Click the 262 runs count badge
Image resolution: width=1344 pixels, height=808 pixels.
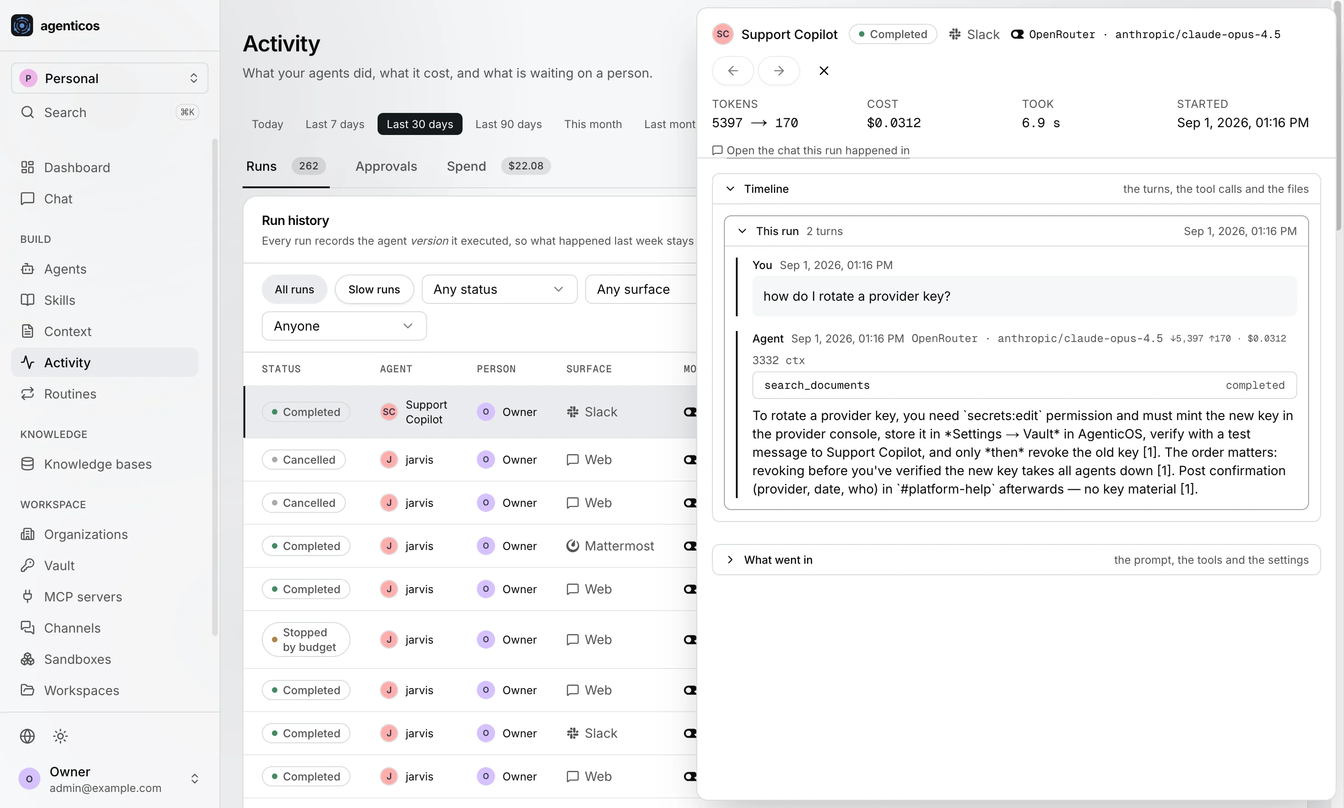[308, 166]
